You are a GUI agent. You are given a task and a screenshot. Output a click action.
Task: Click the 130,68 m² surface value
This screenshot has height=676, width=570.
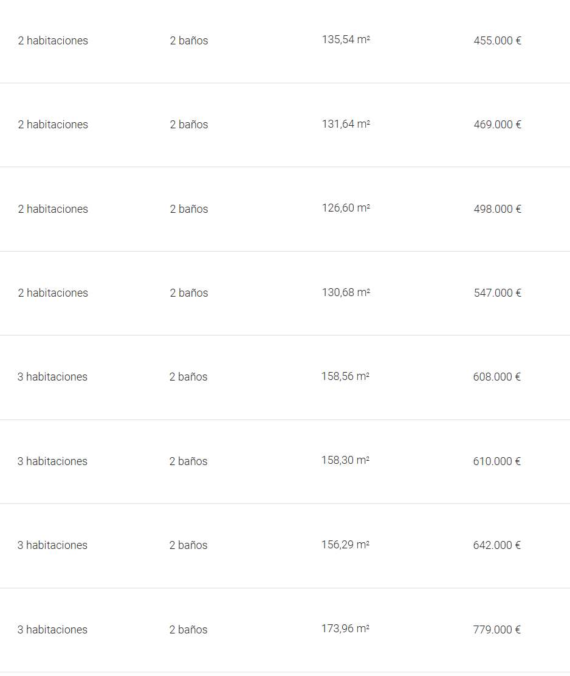coord(346,292)
